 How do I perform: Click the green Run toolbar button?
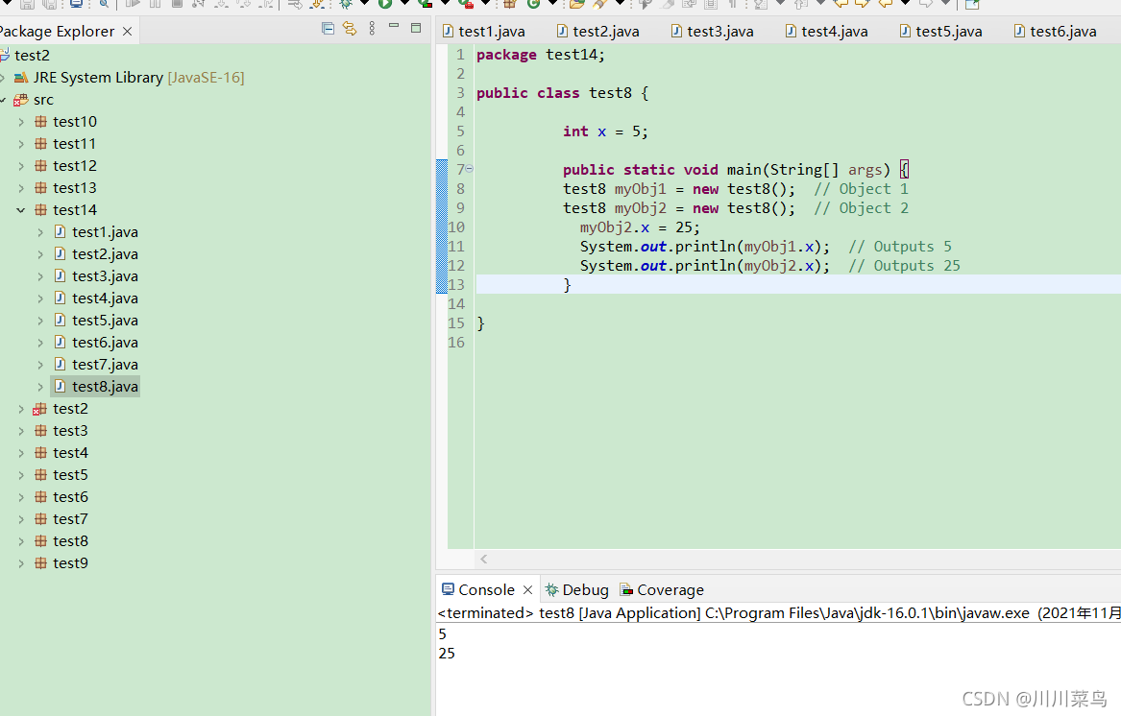coord(384,4)
